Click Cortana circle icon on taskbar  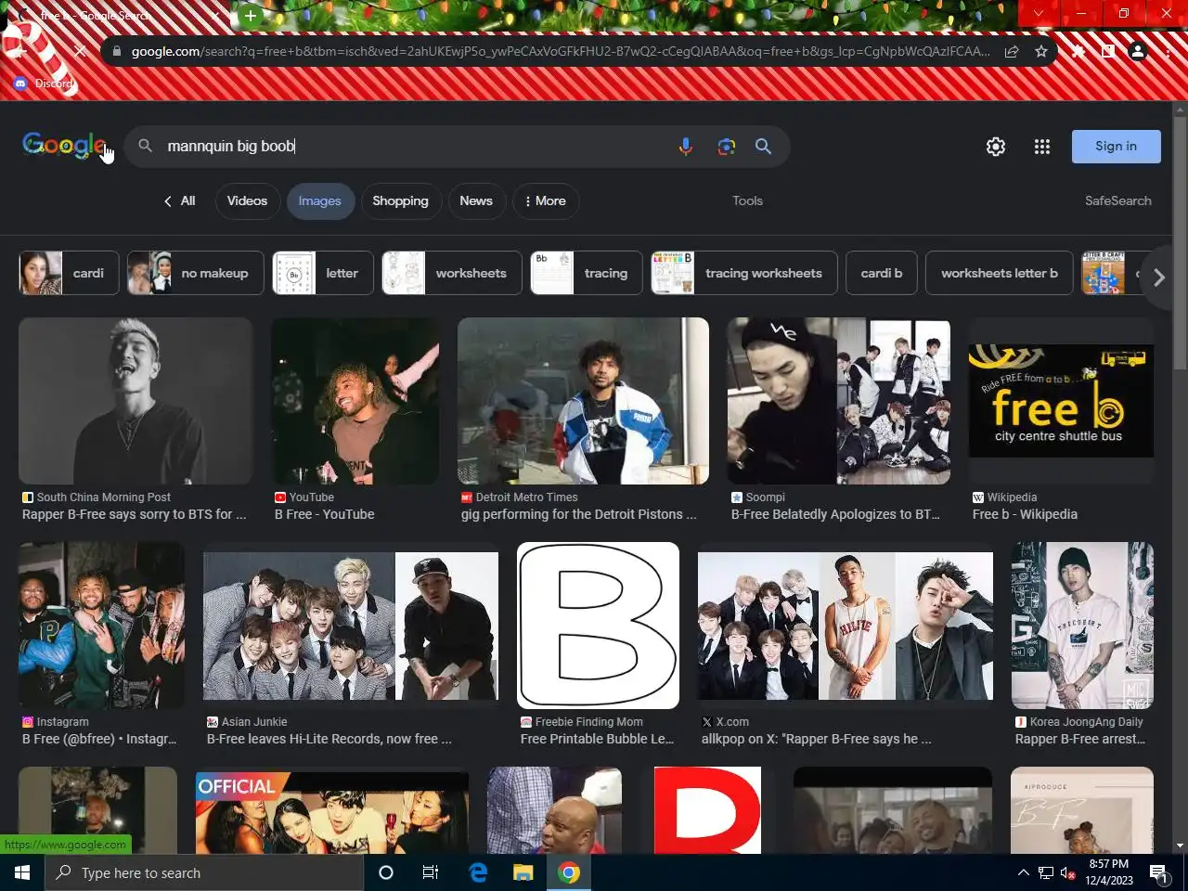(x=386, y=872)
